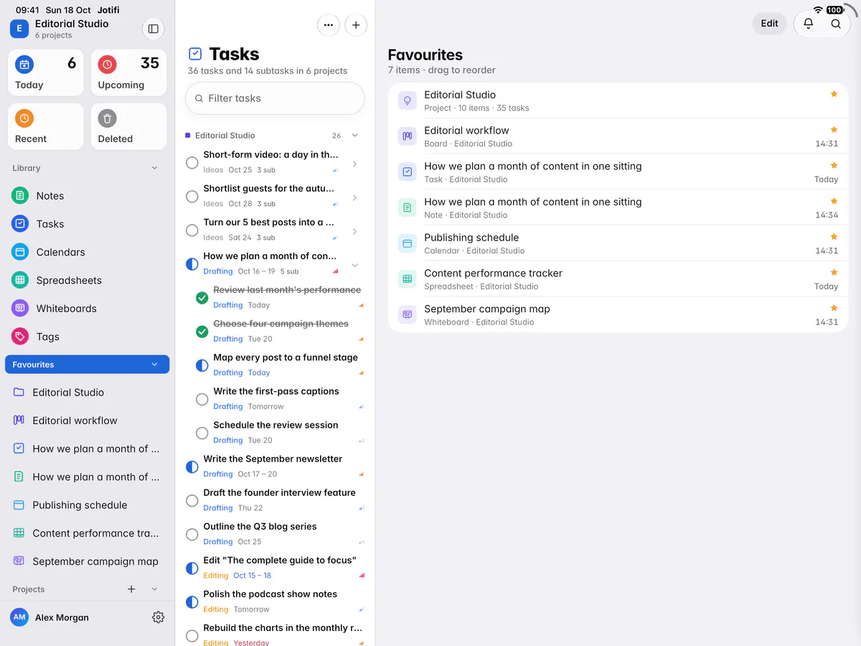Image resolution: width=861 pixels, height=646 pixels.
Task: Click the AM user avatar
Action: [19, 617]
